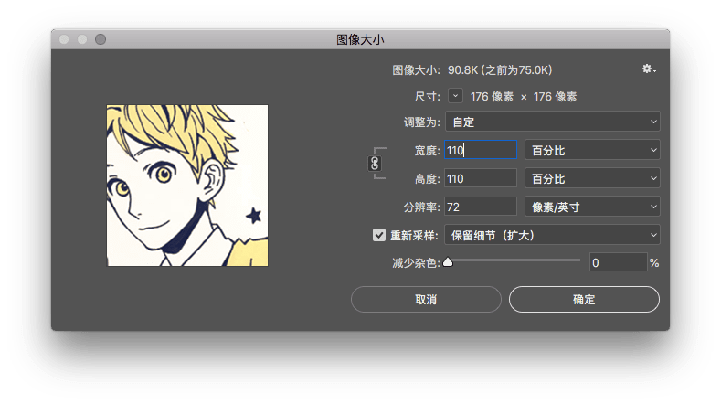Click the 高度 height input field

(x=480, y=178)
